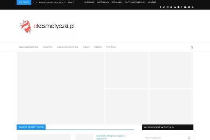Screen dimensions: 210x140
Task: Open the O SERWISIE menu item
Action: pos(89,2)
